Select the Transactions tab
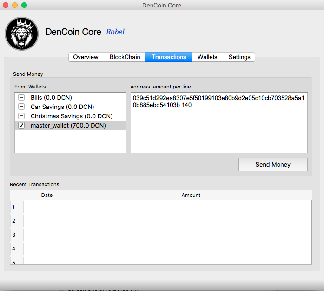 click(169, 57)
